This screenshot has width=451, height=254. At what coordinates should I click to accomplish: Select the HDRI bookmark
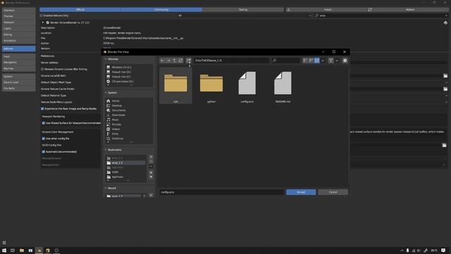[x=125, y=172]
